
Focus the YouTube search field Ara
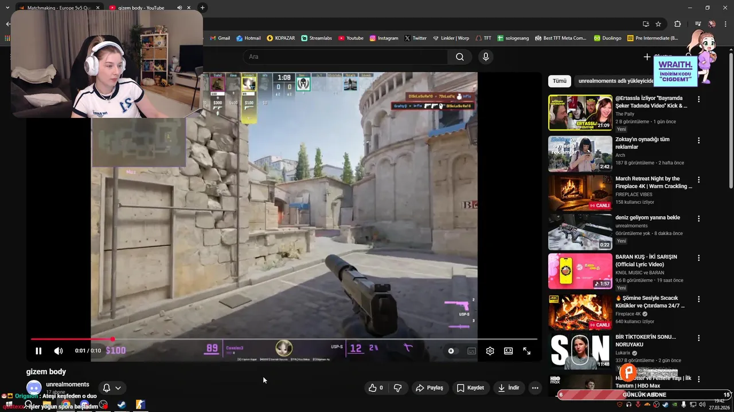click(x=345, y=57)
